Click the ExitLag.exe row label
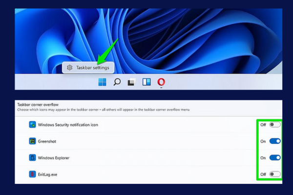This screenshot has width=293, height=195. tap(47, 175)
